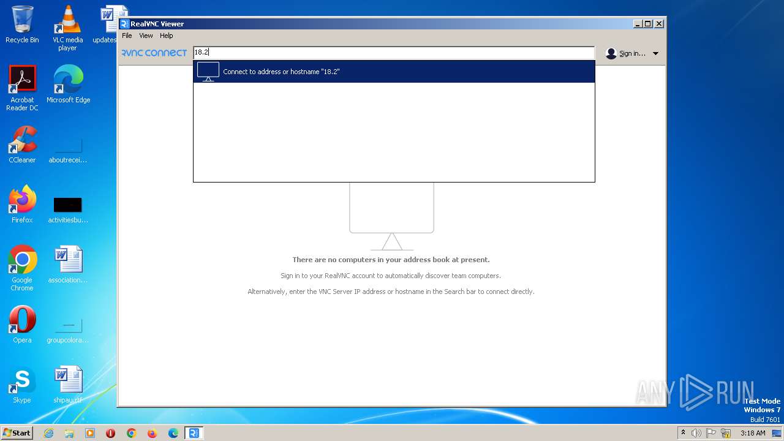Close the RealVNC Viewer window
784x441 pixels.
[659, 24]
